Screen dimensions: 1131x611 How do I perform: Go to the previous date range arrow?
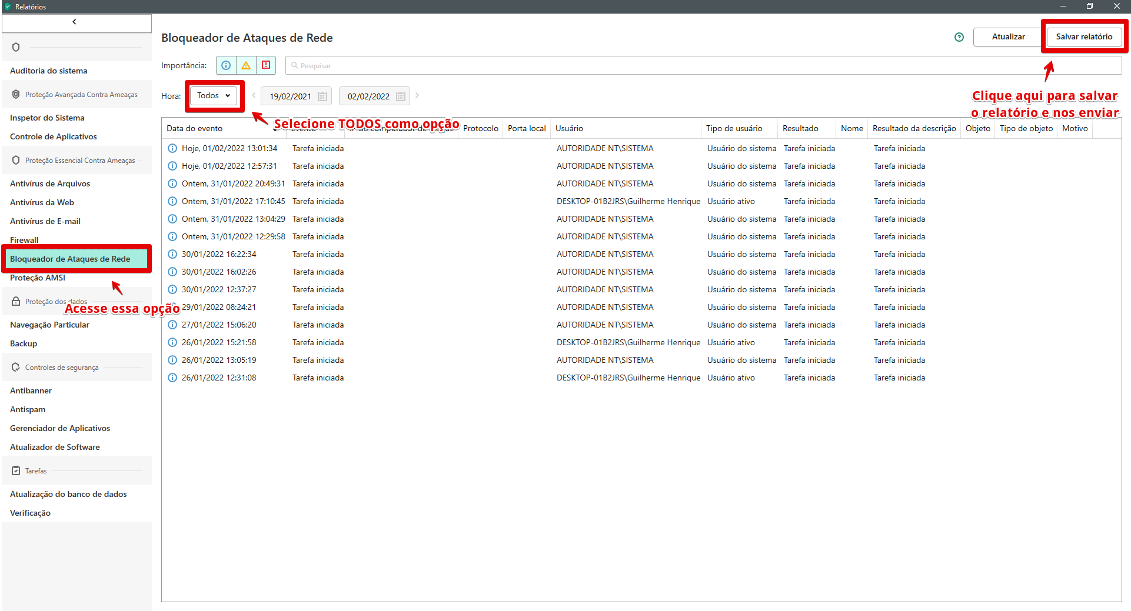point(254,95)
